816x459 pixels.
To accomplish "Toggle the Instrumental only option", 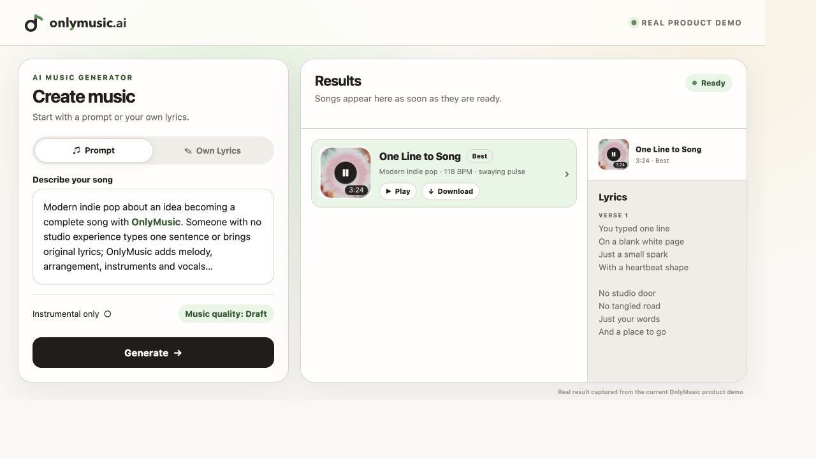I will [x=107, y=314].
